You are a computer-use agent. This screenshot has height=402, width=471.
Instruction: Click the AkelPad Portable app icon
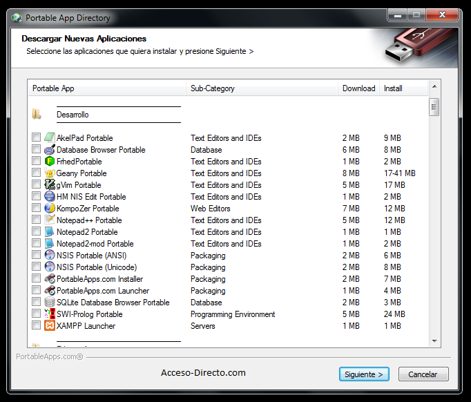50,137
